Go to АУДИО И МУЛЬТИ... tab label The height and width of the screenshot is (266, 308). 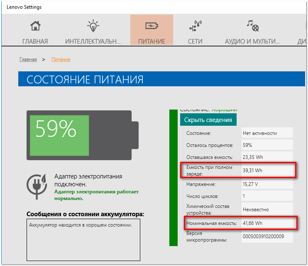[252, 41]
